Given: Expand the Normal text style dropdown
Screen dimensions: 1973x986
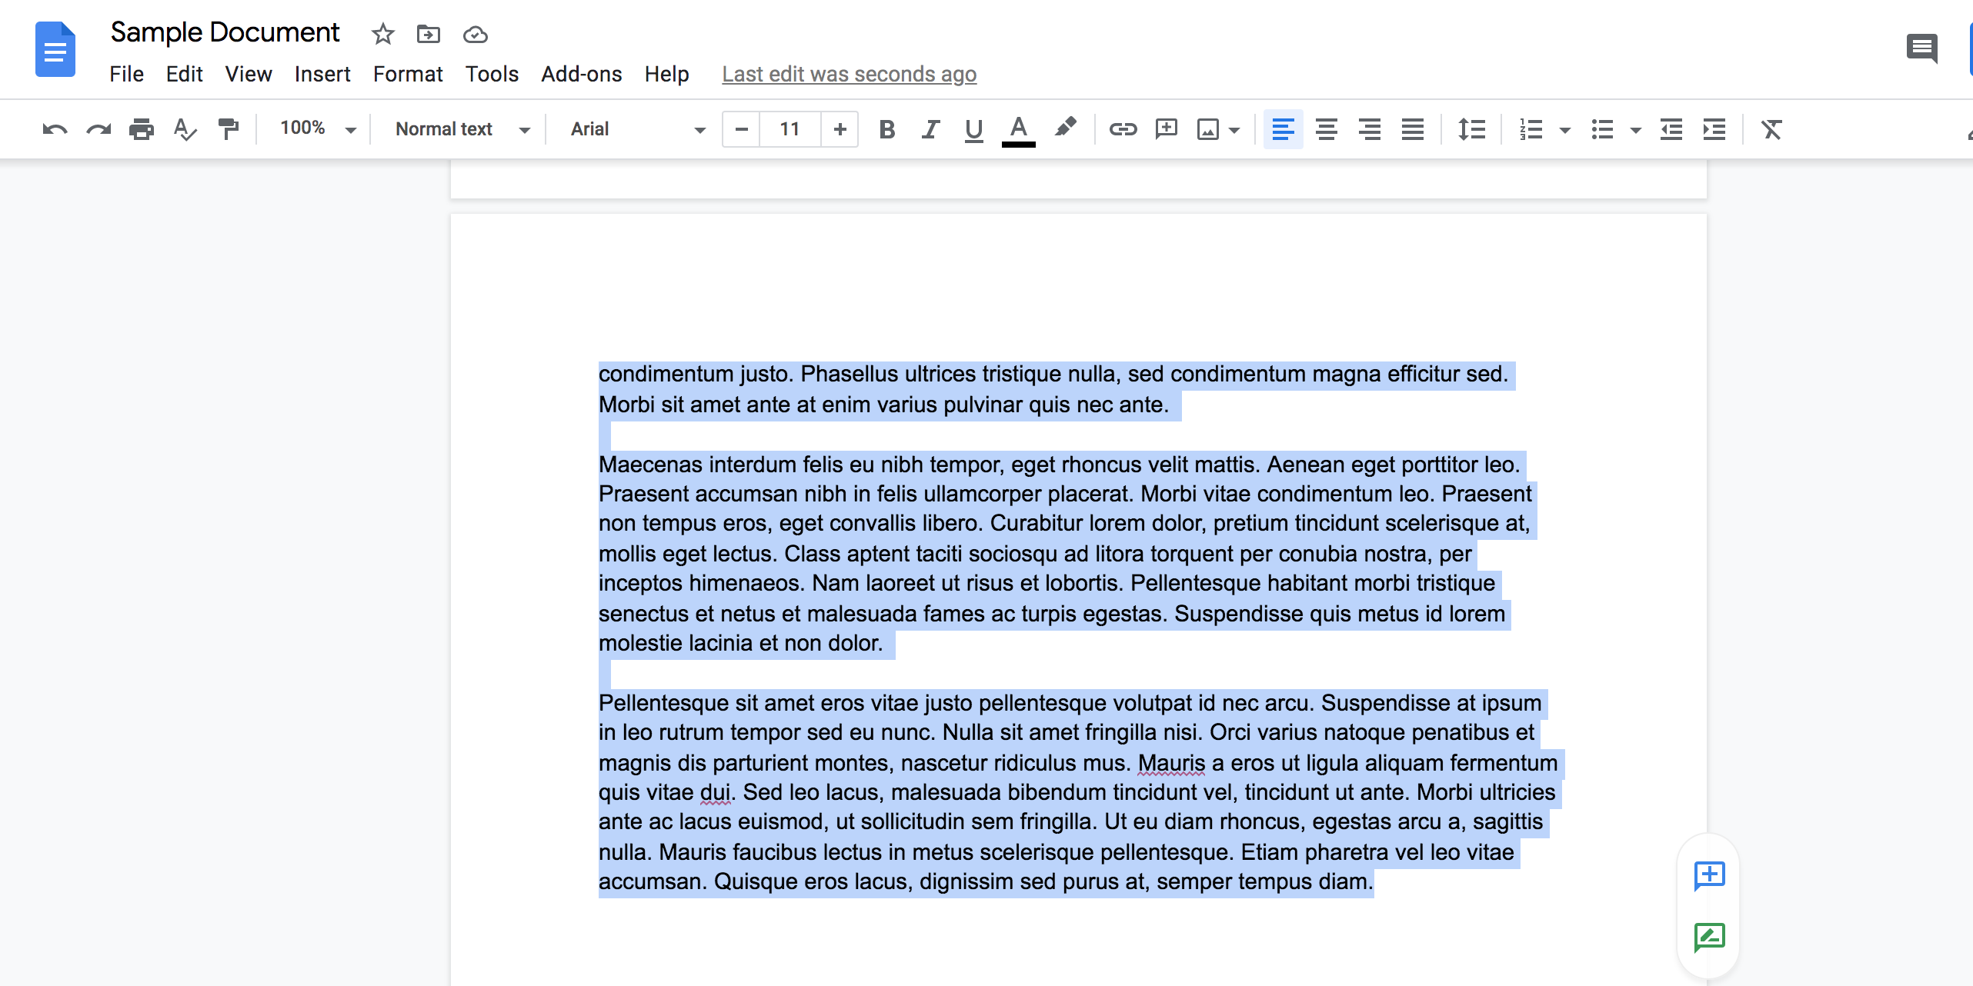Looking at the screenshot, I should pos(458,128).
